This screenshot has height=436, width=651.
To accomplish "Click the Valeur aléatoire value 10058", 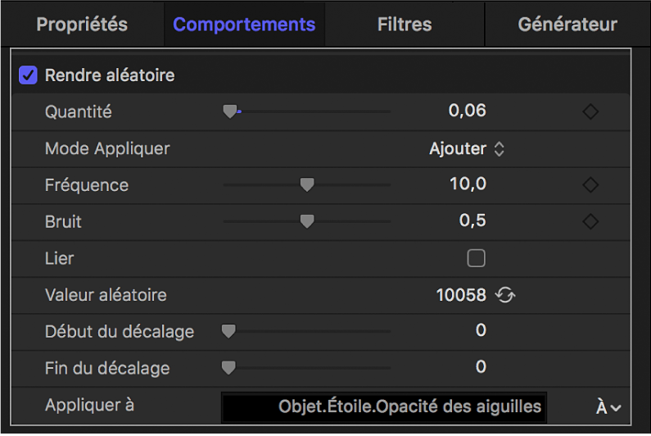I will 461,295.
